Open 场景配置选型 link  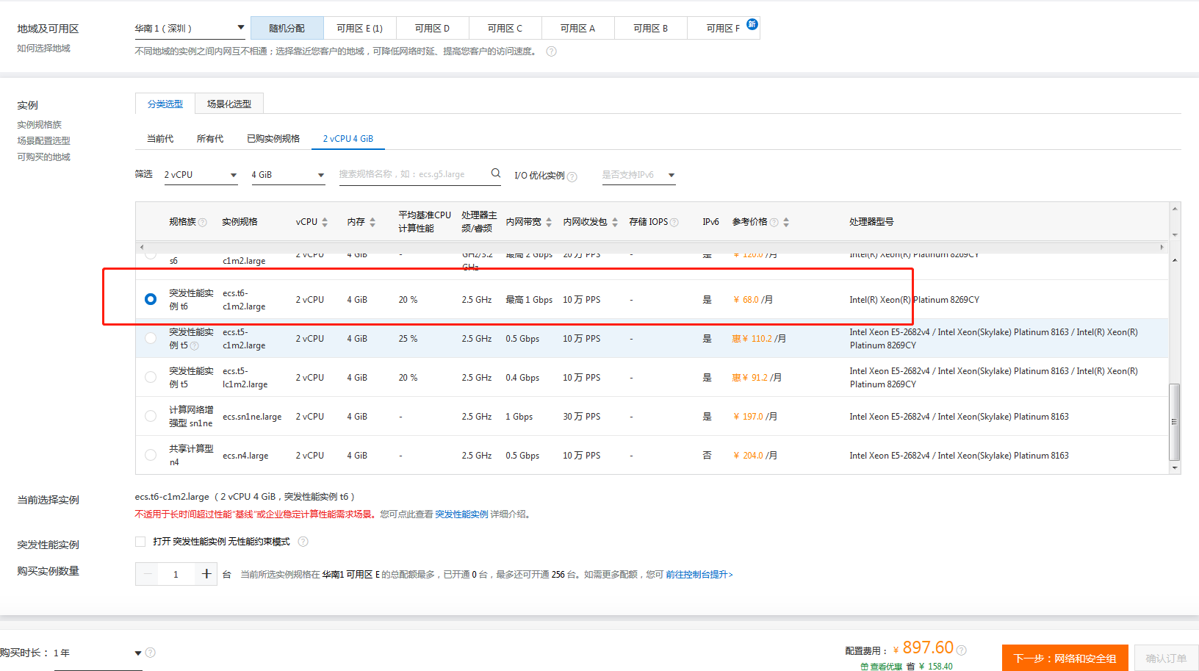coord(44,140)
